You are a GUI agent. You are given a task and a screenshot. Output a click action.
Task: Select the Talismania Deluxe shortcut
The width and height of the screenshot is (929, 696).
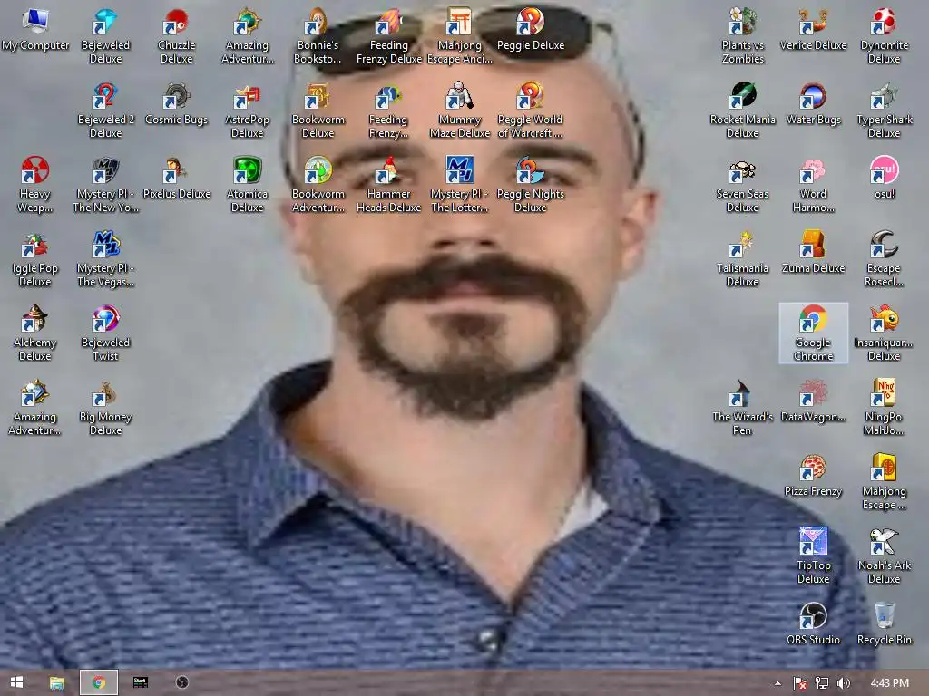pyautogui.click(x=742, y=259)
